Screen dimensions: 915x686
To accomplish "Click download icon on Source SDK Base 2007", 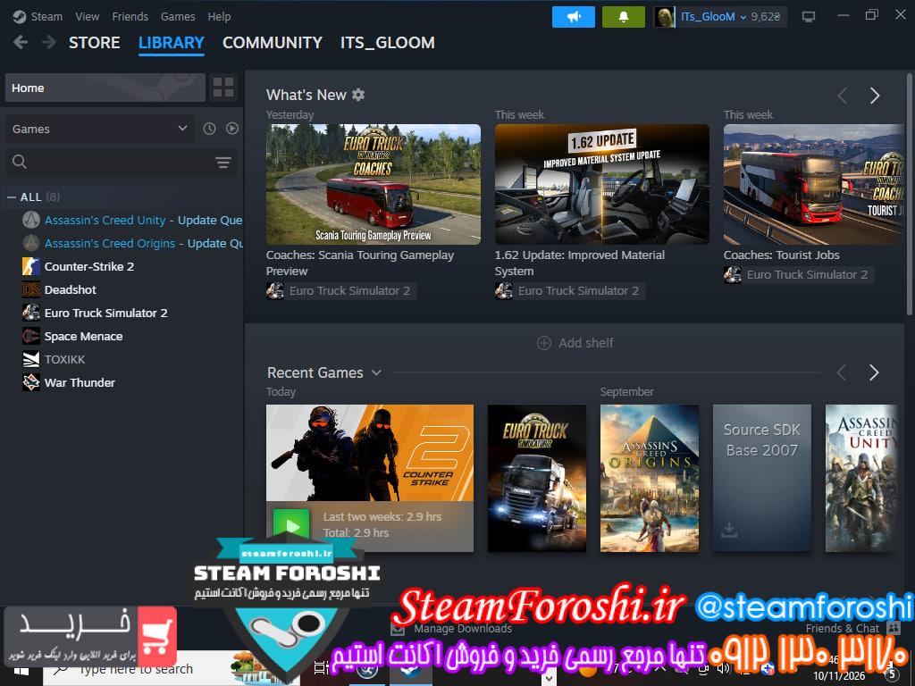I will pos(729,530).
